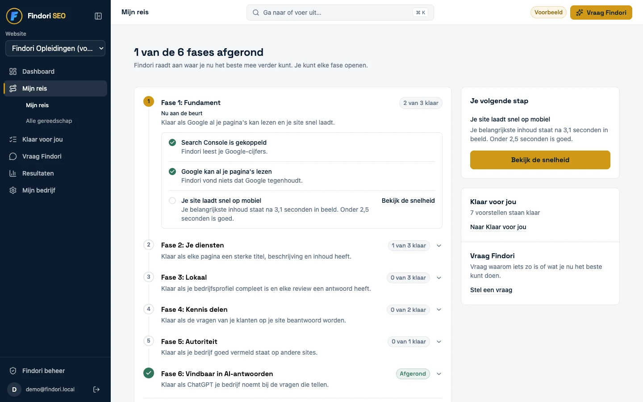The height and width of the screenshot is (402, 643).
Task: Click the green check beside Fase 6
Action: [149, 373]
